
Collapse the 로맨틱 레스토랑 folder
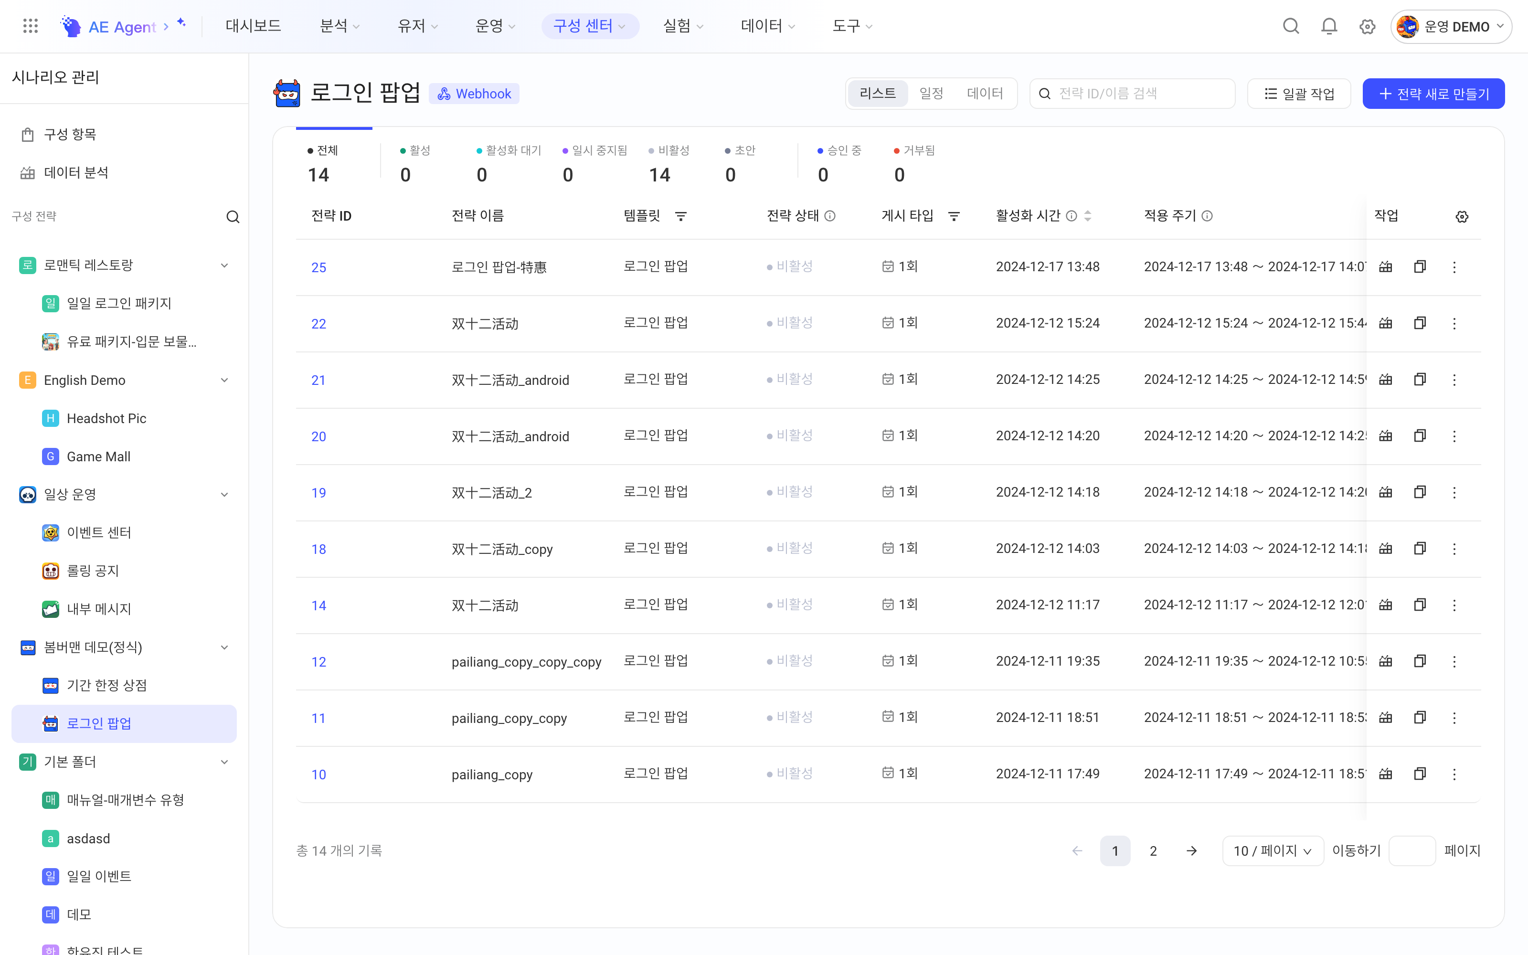coord(224,265)
